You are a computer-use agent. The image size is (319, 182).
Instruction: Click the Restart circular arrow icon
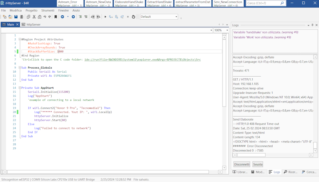134,17
